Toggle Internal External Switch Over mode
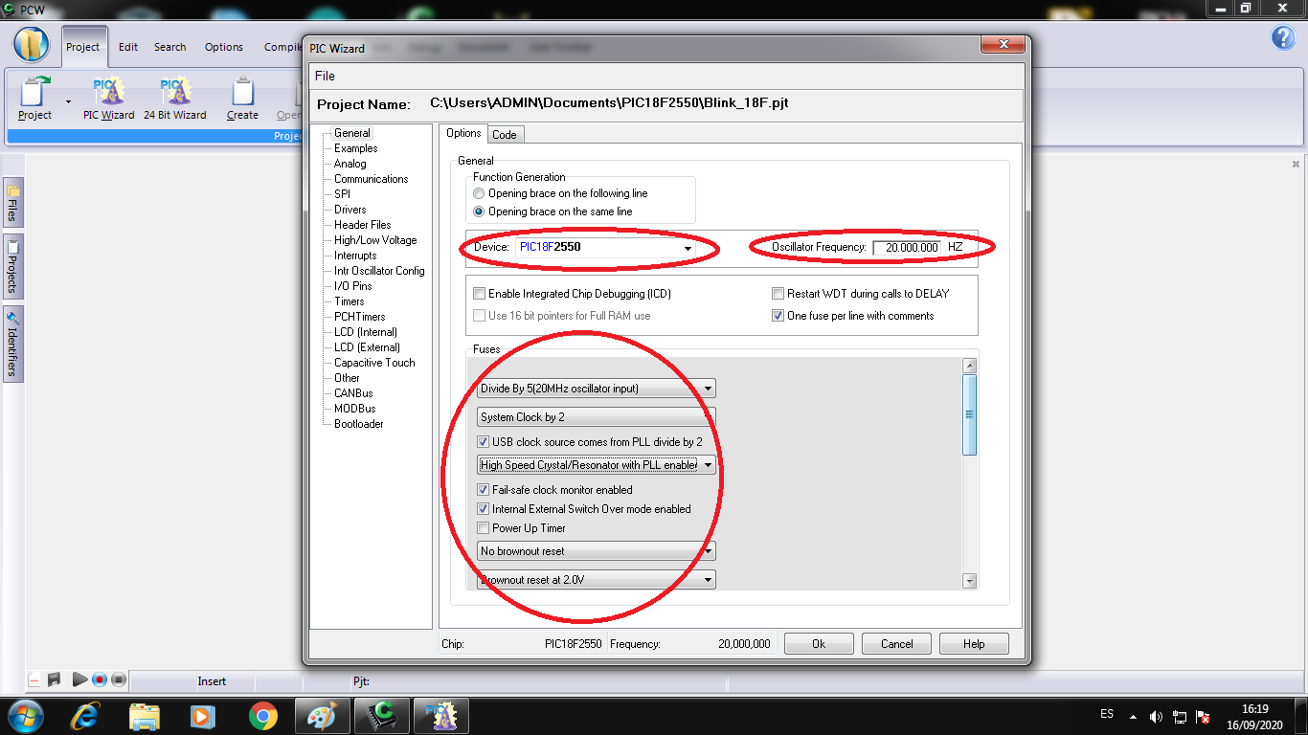Viewport: 1308px width, 735px height. tap(484, 509)
